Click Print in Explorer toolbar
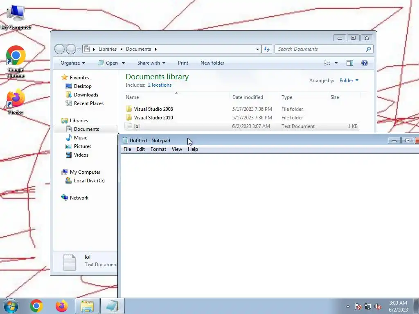The image size is (419, 314). pyautogui.click(x=183, y=63)
